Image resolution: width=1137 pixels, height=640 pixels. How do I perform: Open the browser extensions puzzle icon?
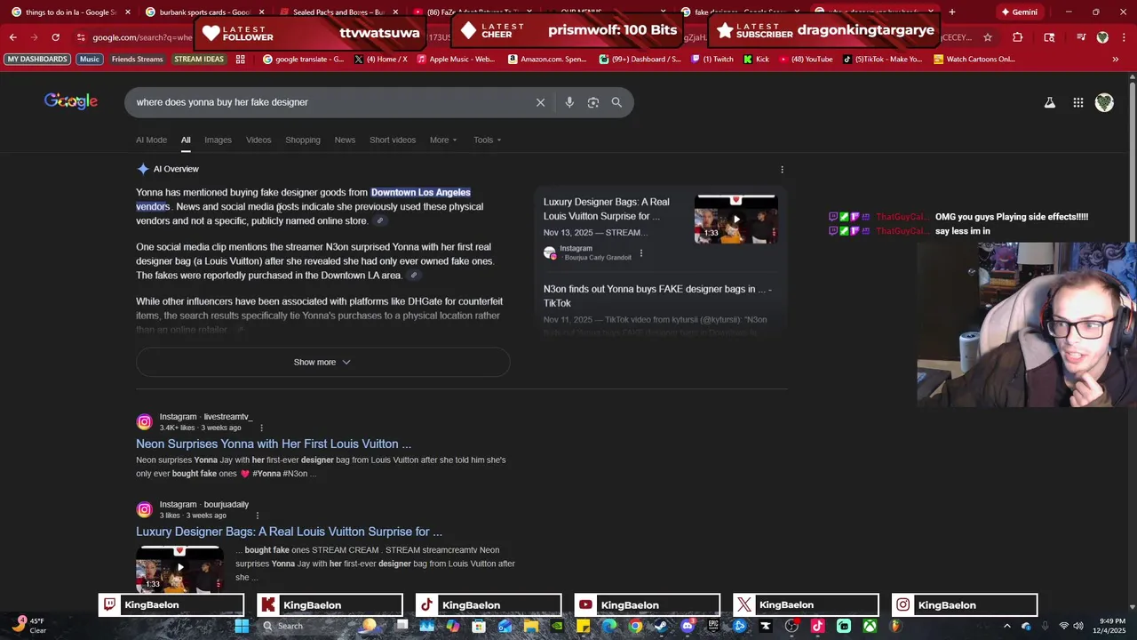click(1018, 37)
